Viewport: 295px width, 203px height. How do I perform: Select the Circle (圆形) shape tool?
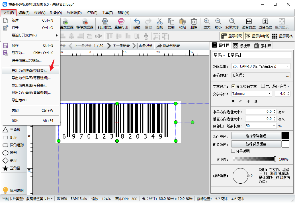[10, 153]
